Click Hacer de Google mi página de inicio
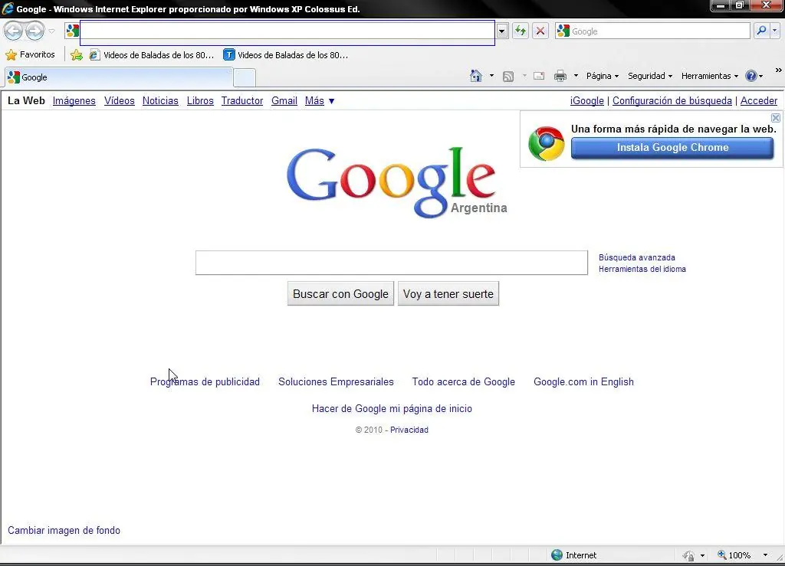The width and height of the screenshot is (785, 566). 392,408
